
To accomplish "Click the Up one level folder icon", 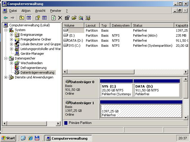I will (22, 18).
